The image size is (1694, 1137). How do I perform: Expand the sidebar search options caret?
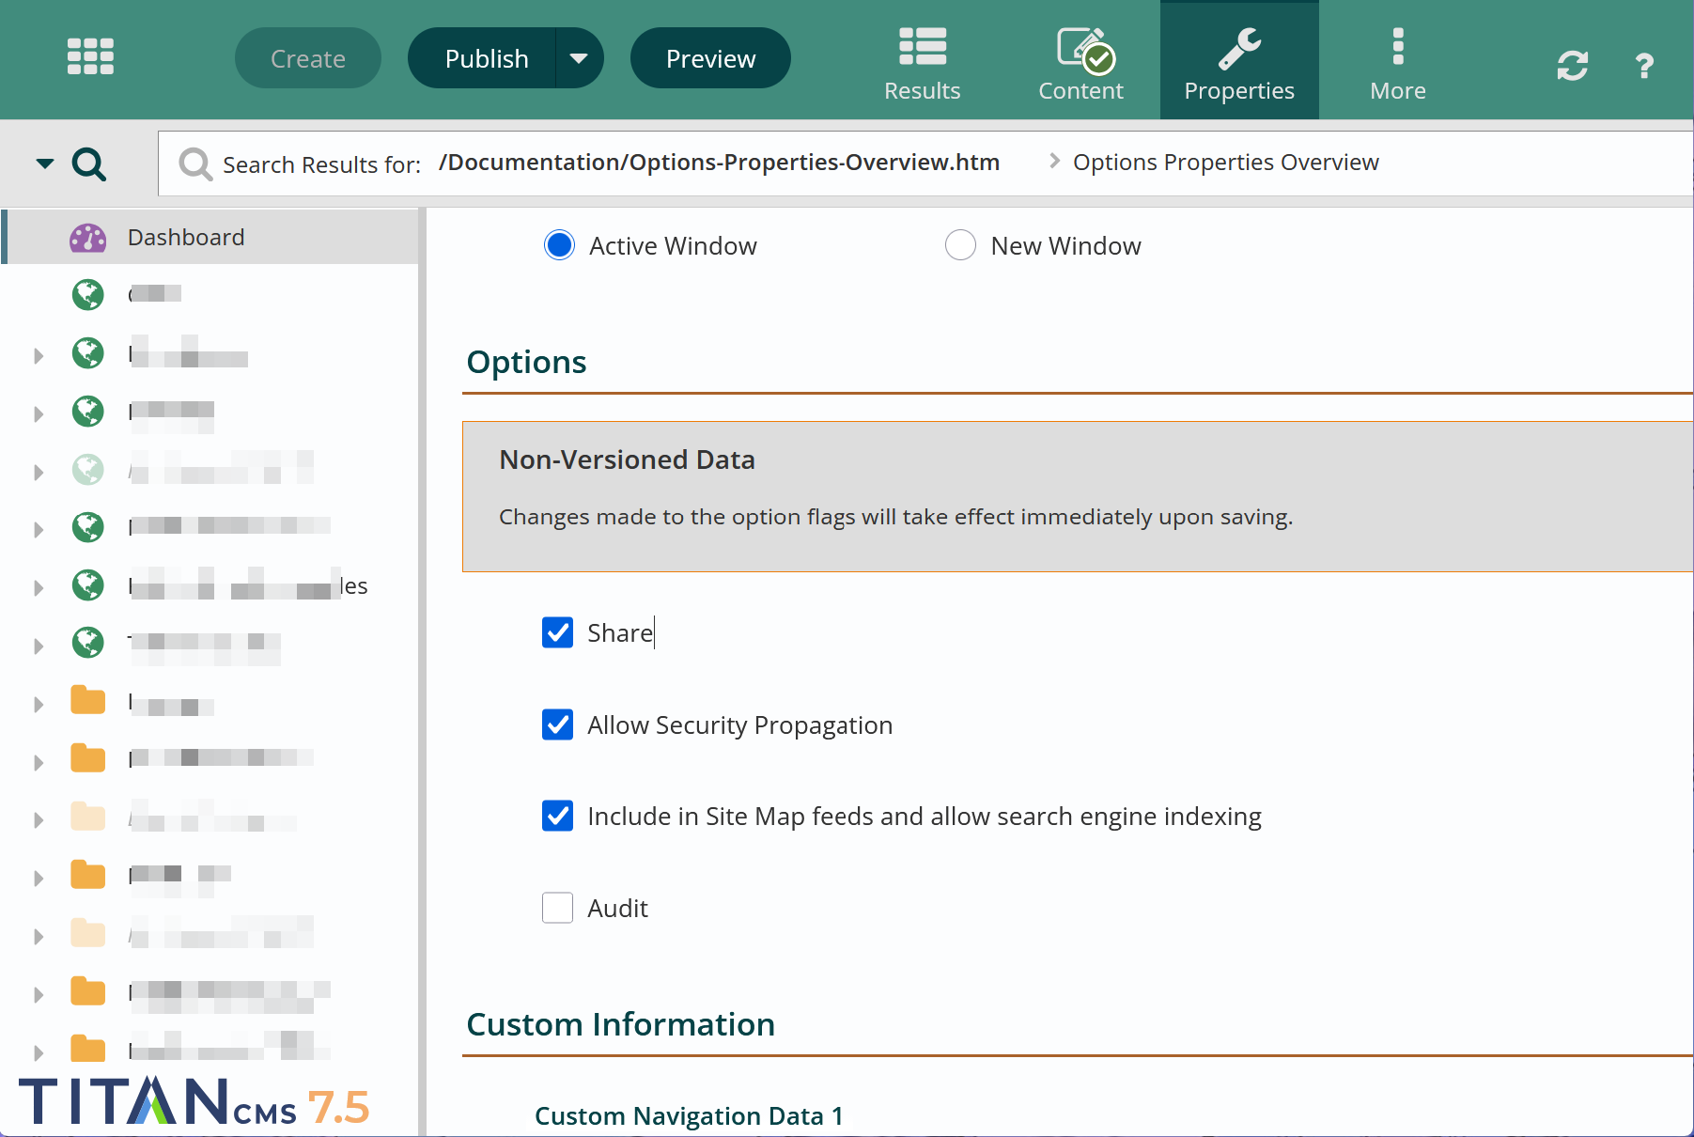click(x=44, y=164)
